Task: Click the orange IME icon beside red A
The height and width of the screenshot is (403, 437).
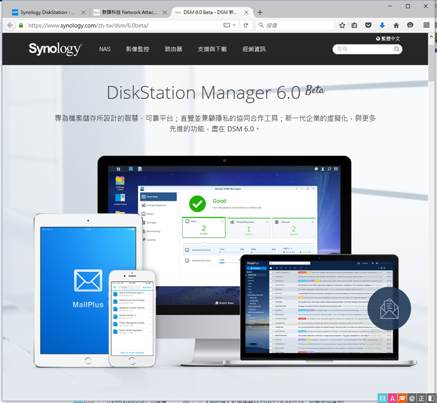Action: pos(402,399)
